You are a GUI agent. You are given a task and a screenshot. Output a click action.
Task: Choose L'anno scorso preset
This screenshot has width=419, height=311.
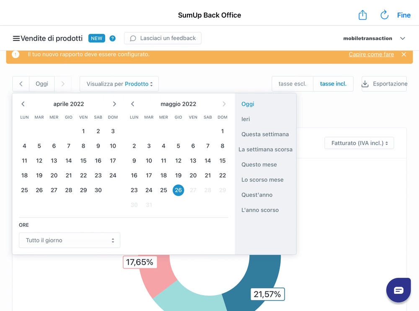(x=260, y=210)
